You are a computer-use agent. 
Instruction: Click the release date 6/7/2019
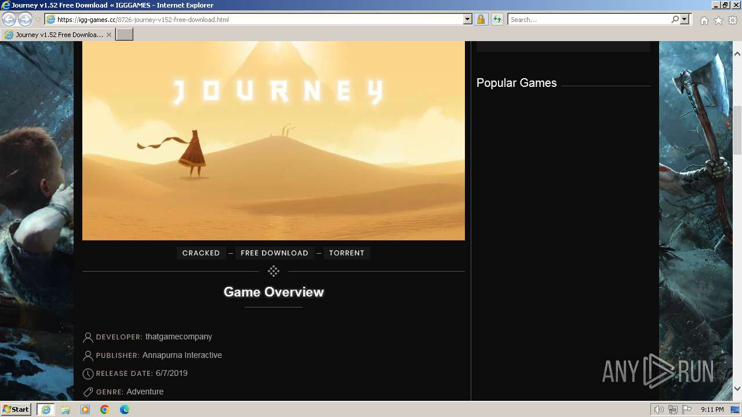coord(172,373)
